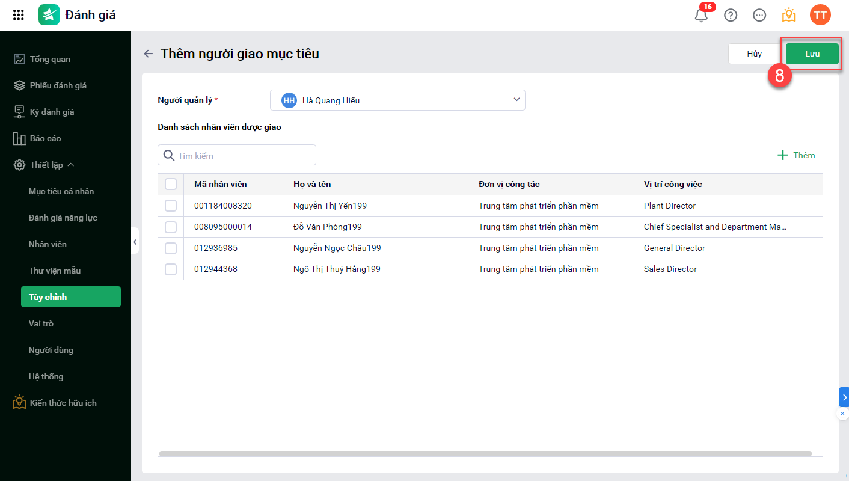Open the TT user avatar menu

click(820, 15)
